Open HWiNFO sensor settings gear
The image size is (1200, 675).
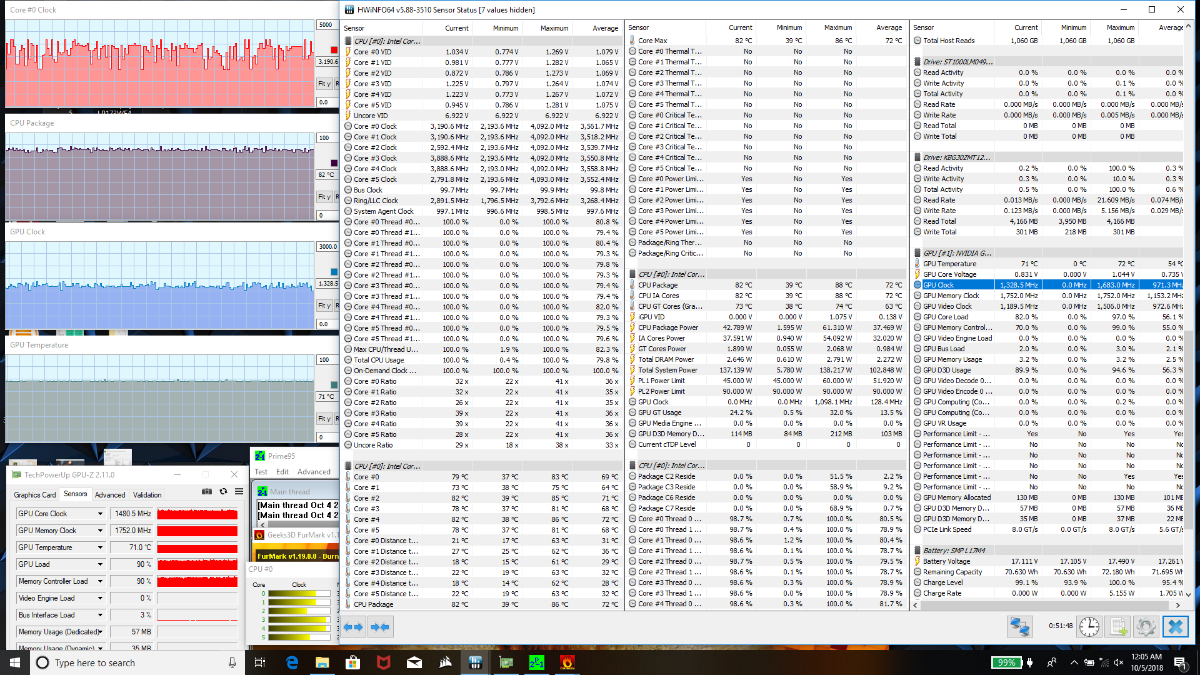point(1146,626)
